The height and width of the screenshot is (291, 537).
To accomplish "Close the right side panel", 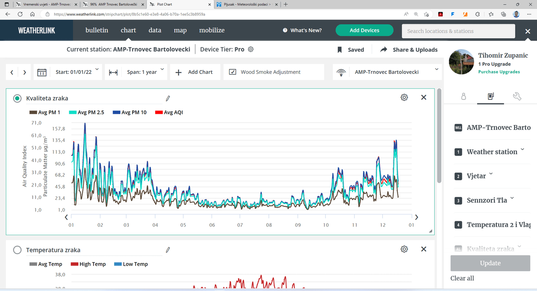I will (528, 31).
